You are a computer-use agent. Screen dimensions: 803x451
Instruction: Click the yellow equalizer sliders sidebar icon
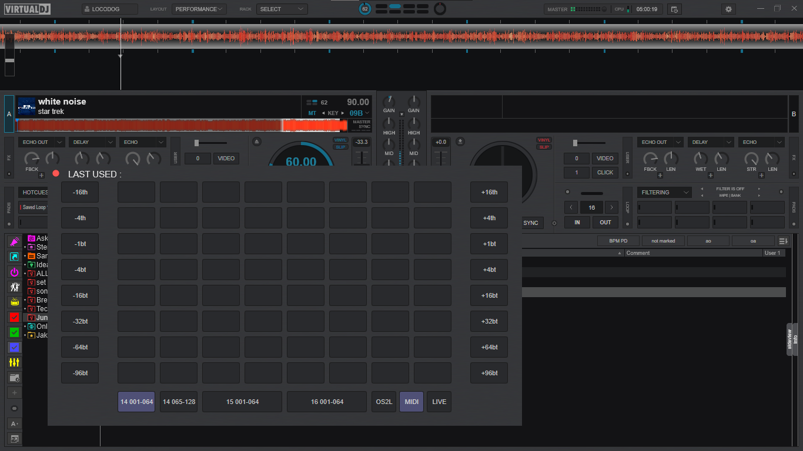pos(14,362)
